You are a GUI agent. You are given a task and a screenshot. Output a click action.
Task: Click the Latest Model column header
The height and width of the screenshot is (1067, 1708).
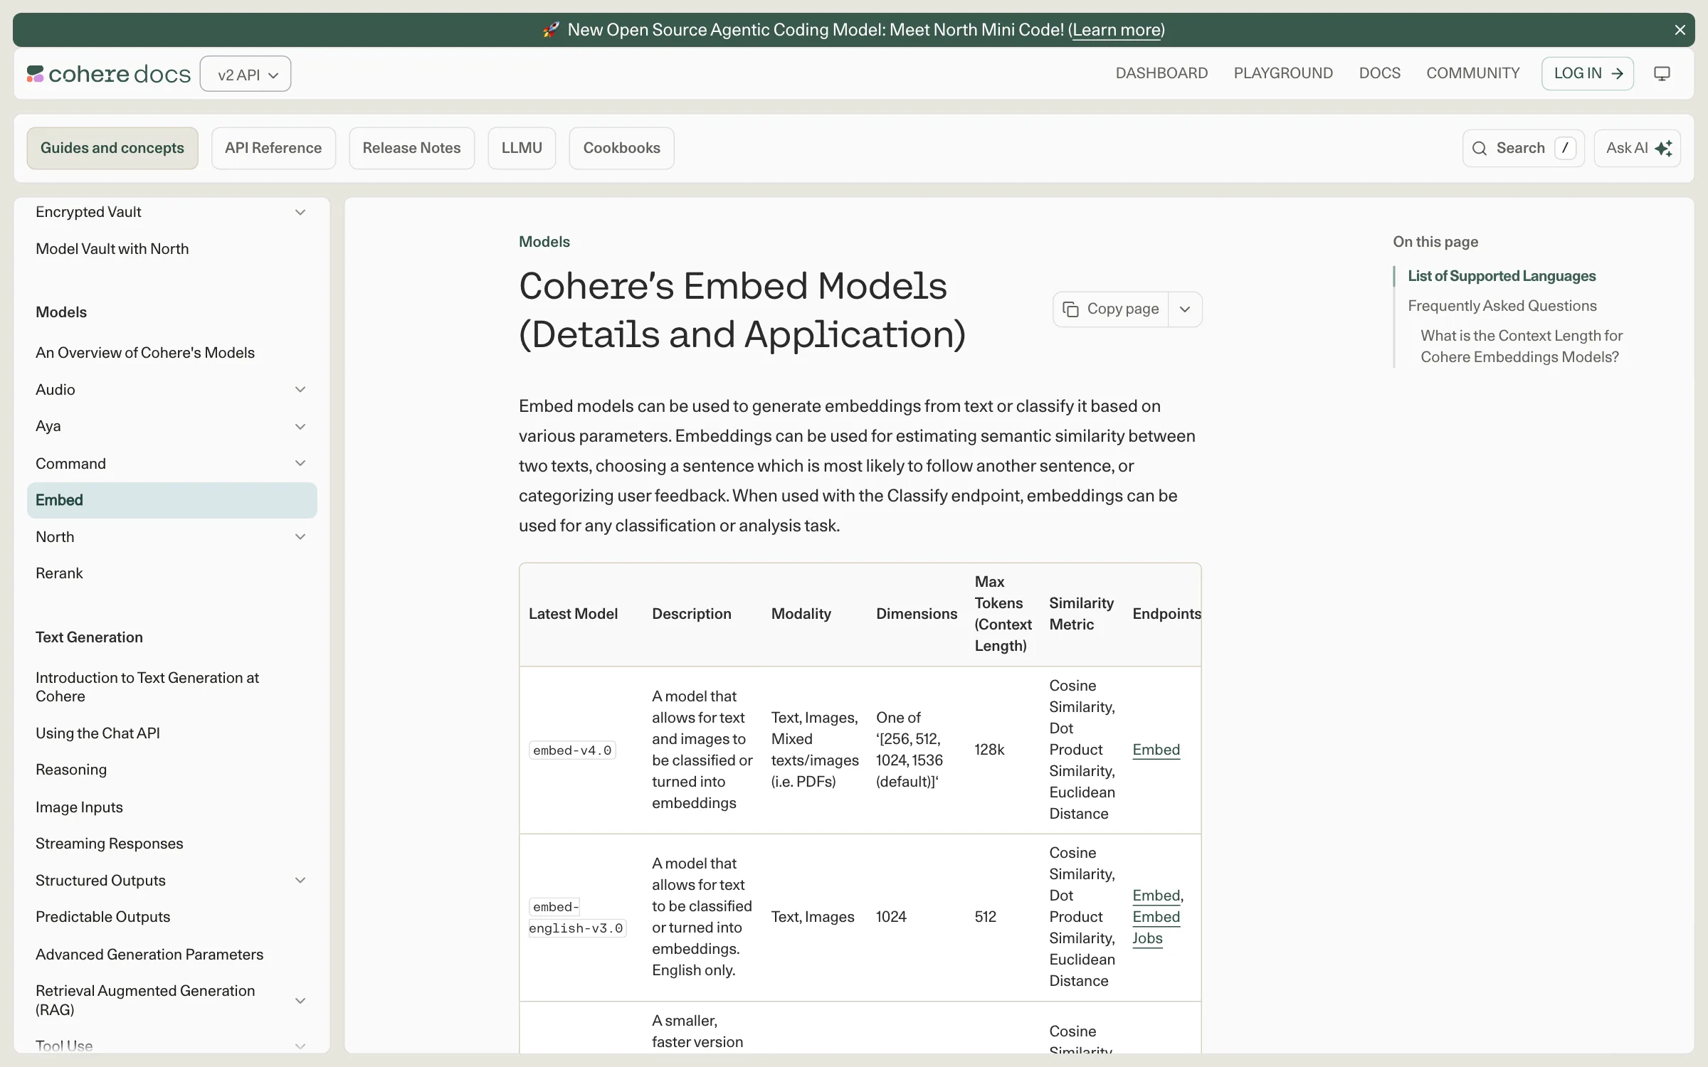pos(573,614)
